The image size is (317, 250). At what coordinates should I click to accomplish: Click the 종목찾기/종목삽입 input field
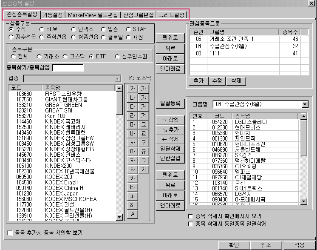[x=68, y=68]
